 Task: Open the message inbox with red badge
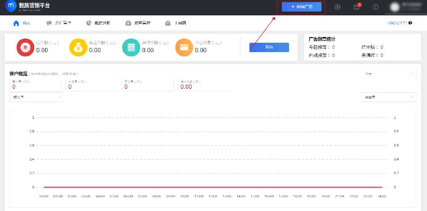point(357,7)
